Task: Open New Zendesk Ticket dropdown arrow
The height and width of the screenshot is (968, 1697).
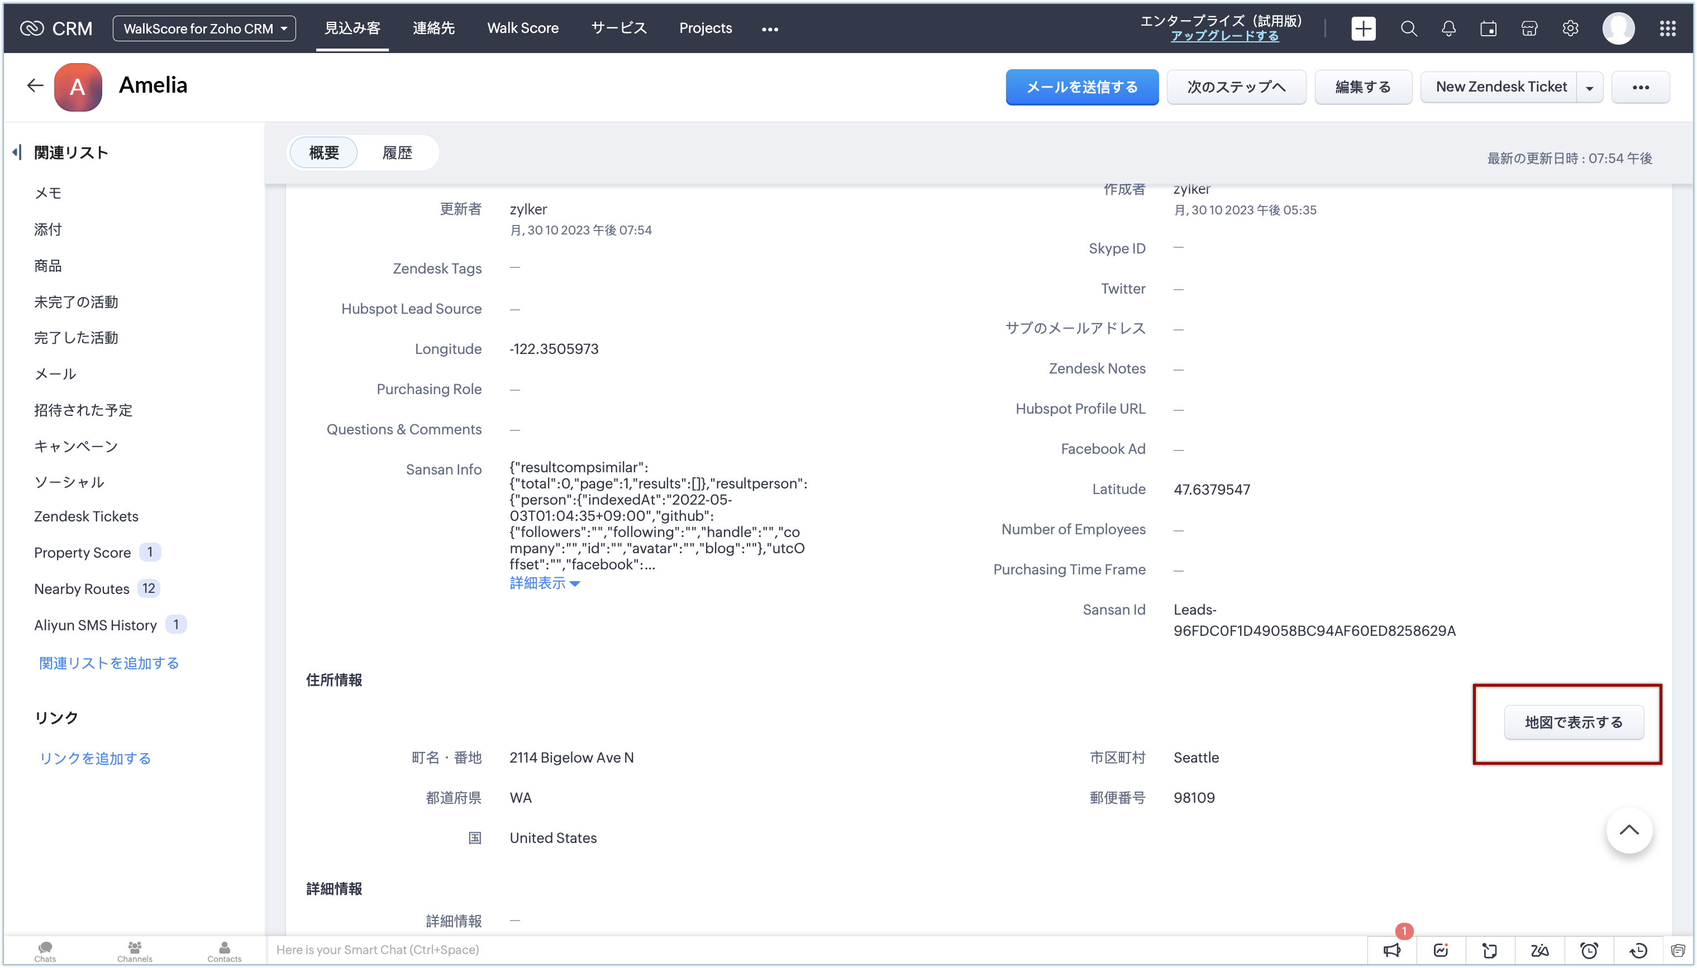Action: click(1590, 88)
